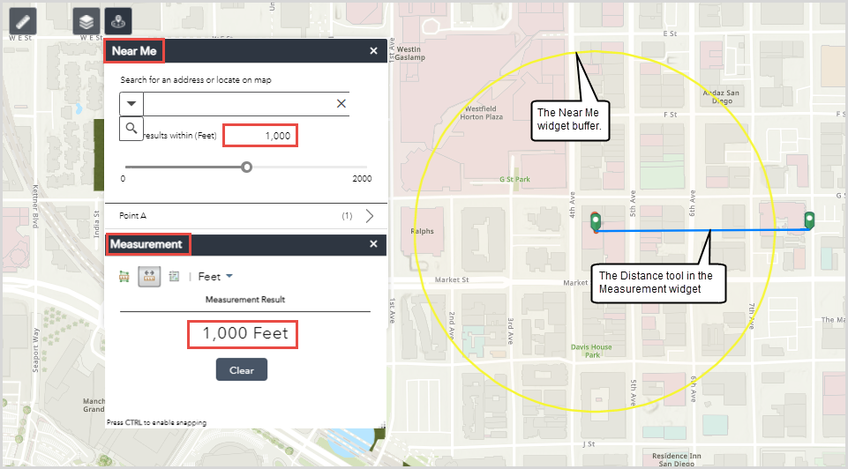Open the Layers widget icon
This screenshot has height=469, width=848.
click(x=86, y=21)
